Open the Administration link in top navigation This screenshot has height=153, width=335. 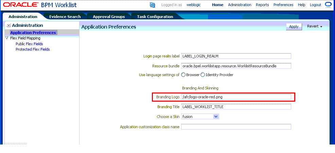coord(240,5)
